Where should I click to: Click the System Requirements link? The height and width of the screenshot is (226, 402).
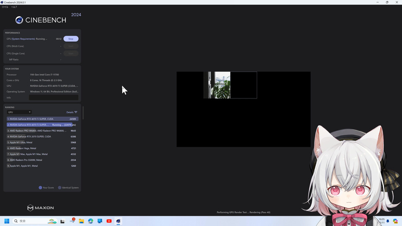point(23,39)
